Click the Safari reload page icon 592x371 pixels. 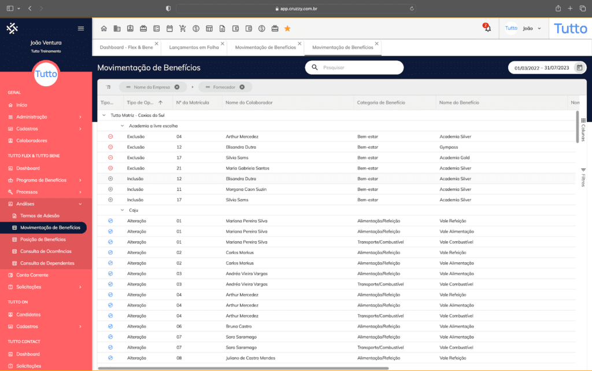[412, 9]
